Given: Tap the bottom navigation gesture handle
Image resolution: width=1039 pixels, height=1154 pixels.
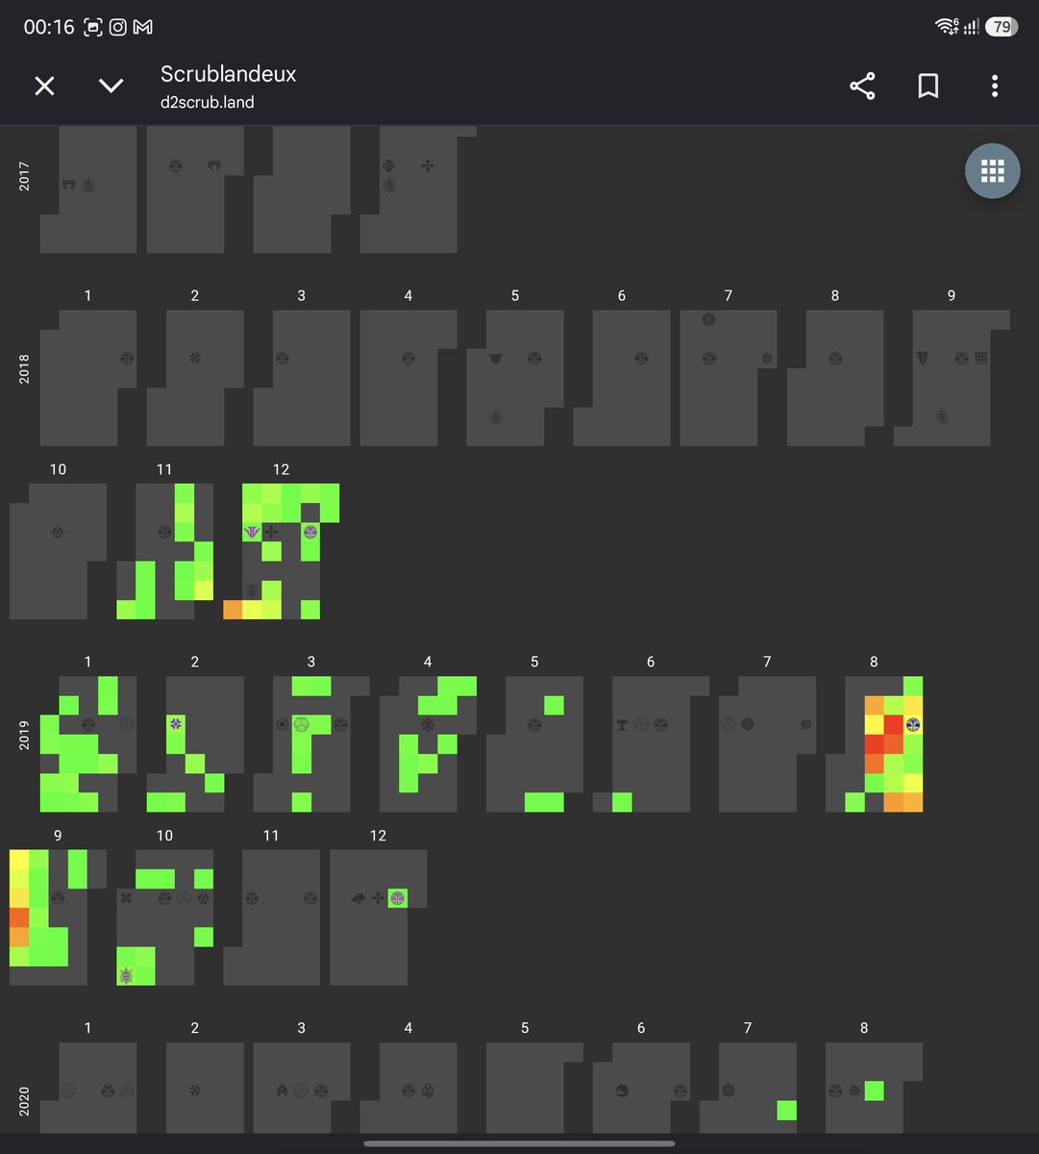Looking at the screenshot, I should 519,1143.
